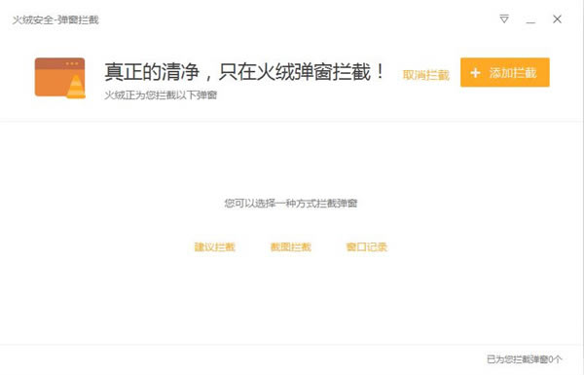Click the window title 火绒安全-弹窗拦截
The image size is (584, 375).
tap(55, 19)
